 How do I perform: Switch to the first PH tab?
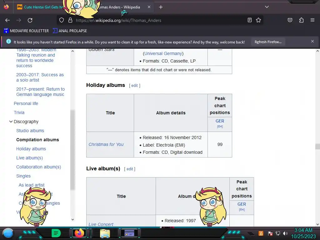41,7
